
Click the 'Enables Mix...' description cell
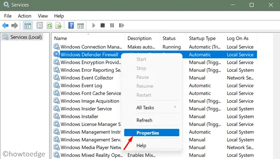[141, 155]
